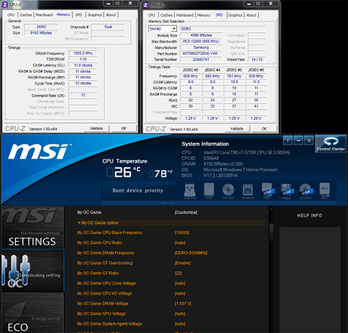Select the USB Floppy boot device icon

(286, 191)
